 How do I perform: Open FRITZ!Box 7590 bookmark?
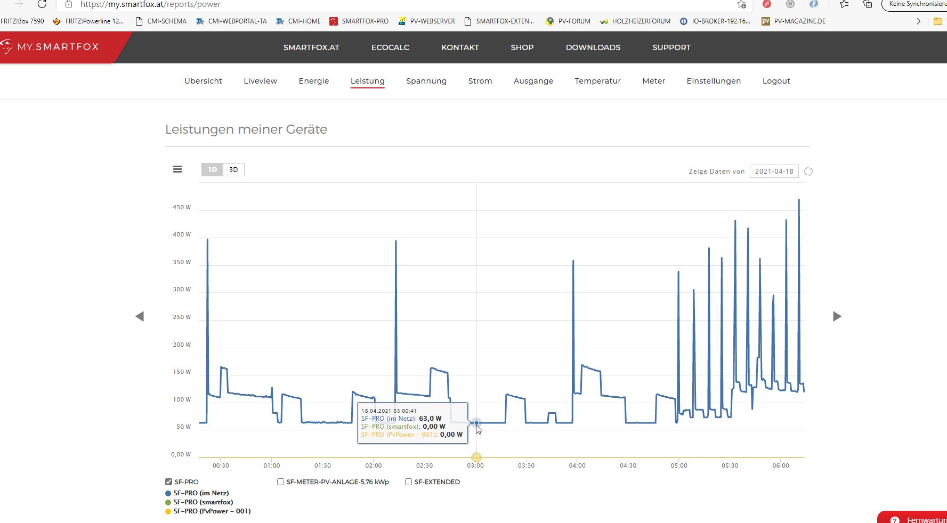click(x=22, y=21)
